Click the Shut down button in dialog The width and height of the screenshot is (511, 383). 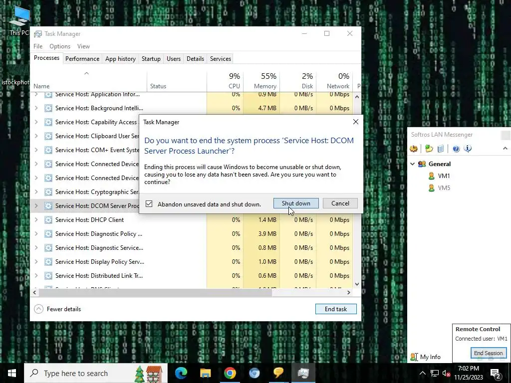[x=296, y=203]
